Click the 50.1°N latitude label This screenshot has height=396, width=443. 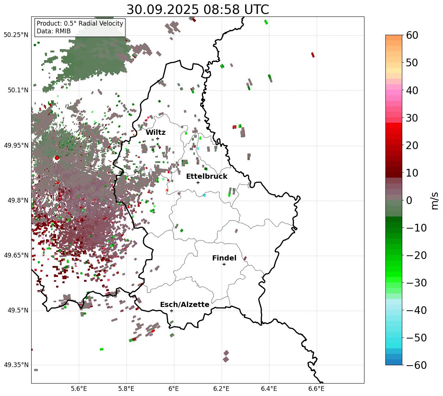click(18, 90)
